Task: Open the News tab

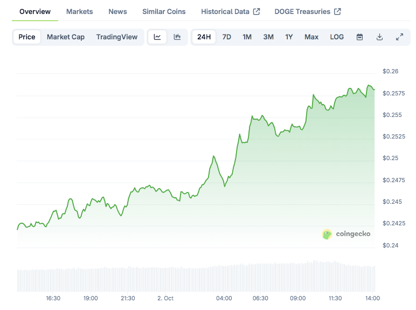Action: (x=117, y=11)
